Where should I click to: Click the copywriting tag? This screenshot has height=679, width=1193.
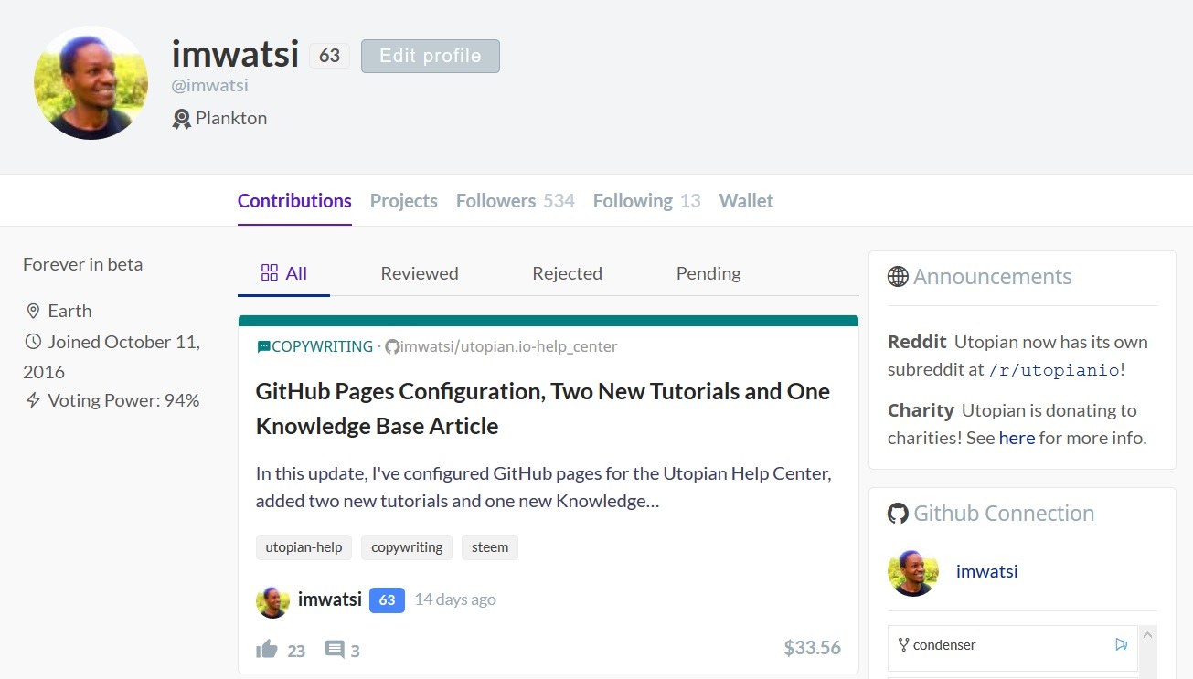pyautogui.click(x=407, y=547)
